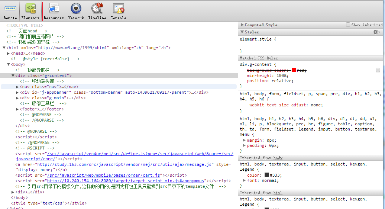Enable the Show inherited checkbox

tap(348, 25)
